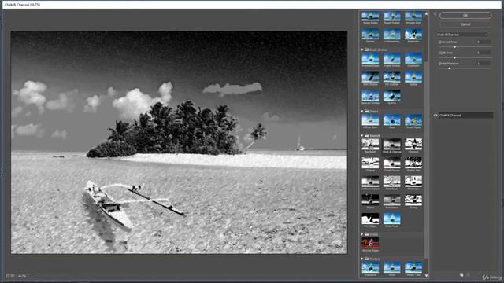This screenshot has height=283, width=504.
Task: Toggle visibility of Chalk & Charcoal effect layer
Action: 435,116
